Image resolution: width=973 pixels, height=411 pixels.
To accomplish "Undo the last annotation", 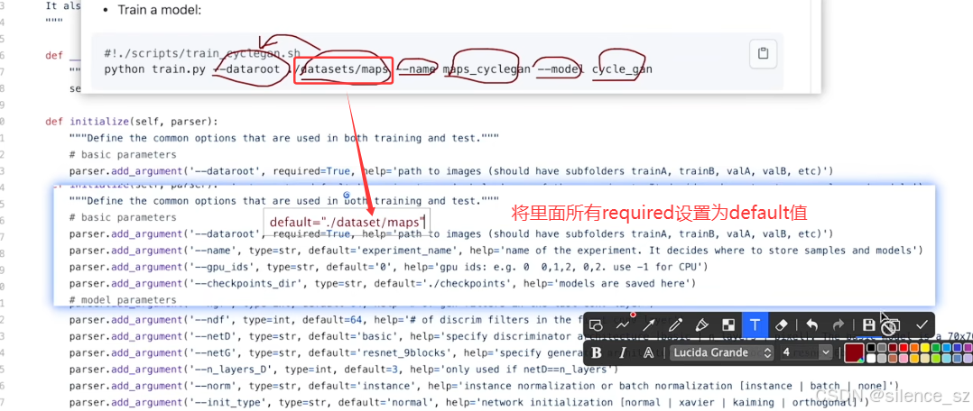I will (x=812, y=324).
